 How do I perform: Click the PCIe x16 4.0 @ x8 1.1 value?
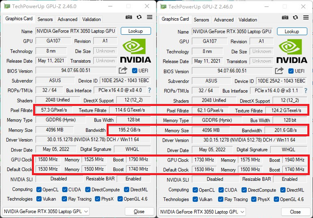[276, 91]
